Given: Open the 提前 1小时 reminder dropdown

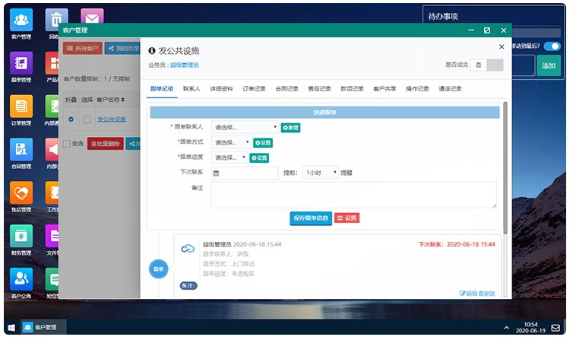Looking at the screenshot, I should [x=321, y=173].
